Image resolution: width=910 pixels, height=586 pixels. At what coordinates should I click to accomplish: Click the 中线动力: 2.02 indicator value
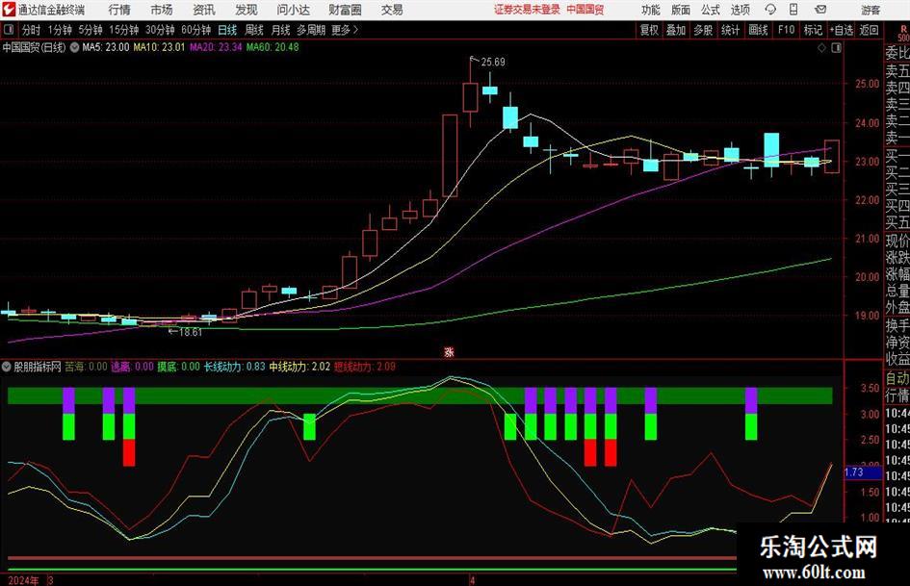299,367
